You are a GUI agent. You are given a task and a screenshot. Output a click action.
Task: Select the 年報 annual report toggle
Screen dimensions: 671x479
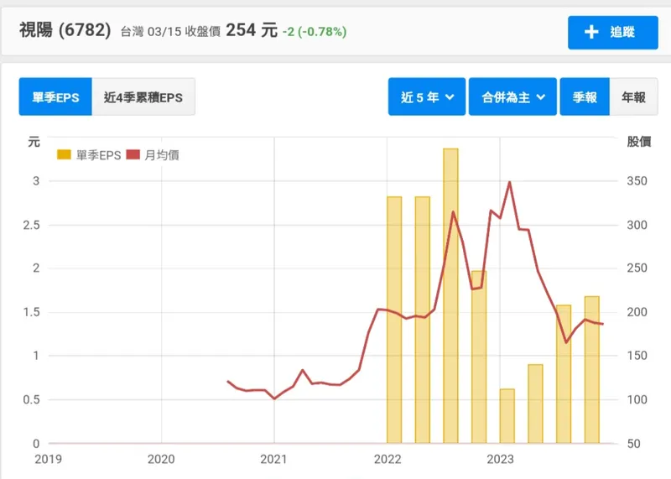point(633,97)
